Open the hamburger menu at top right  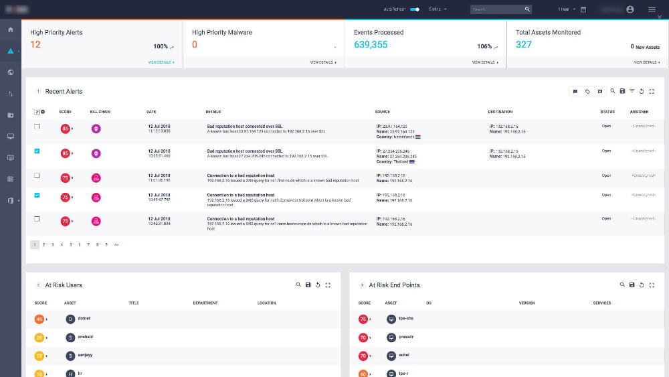[x=652, y=9]
